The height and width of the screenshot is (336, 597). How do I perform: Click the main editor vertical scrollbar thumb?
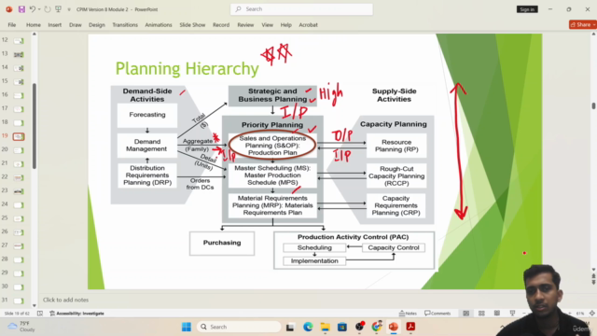pos(593,105)
